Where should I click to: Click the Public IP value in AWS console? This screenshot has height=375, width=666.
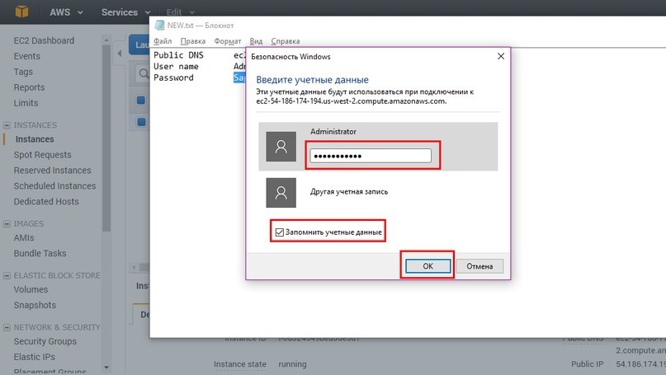640,364
